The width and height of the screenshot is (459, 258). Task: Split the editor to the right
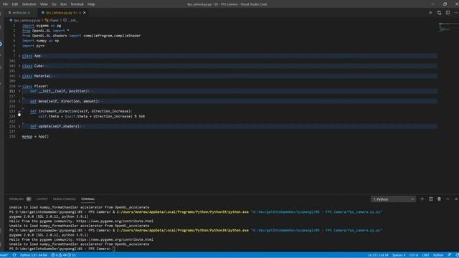[448, 13]
